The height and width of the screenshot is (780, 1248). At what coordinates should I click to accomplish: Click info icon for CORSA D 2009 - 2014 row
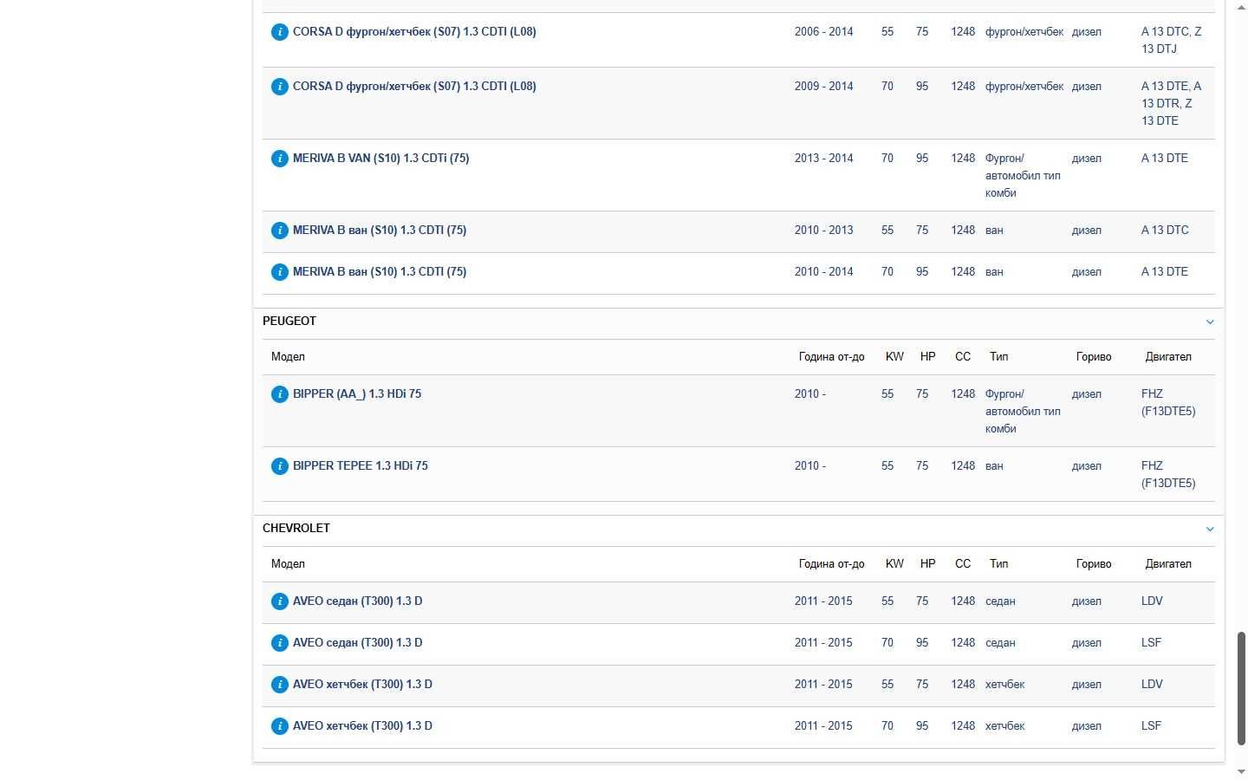[x=279, y=87]
